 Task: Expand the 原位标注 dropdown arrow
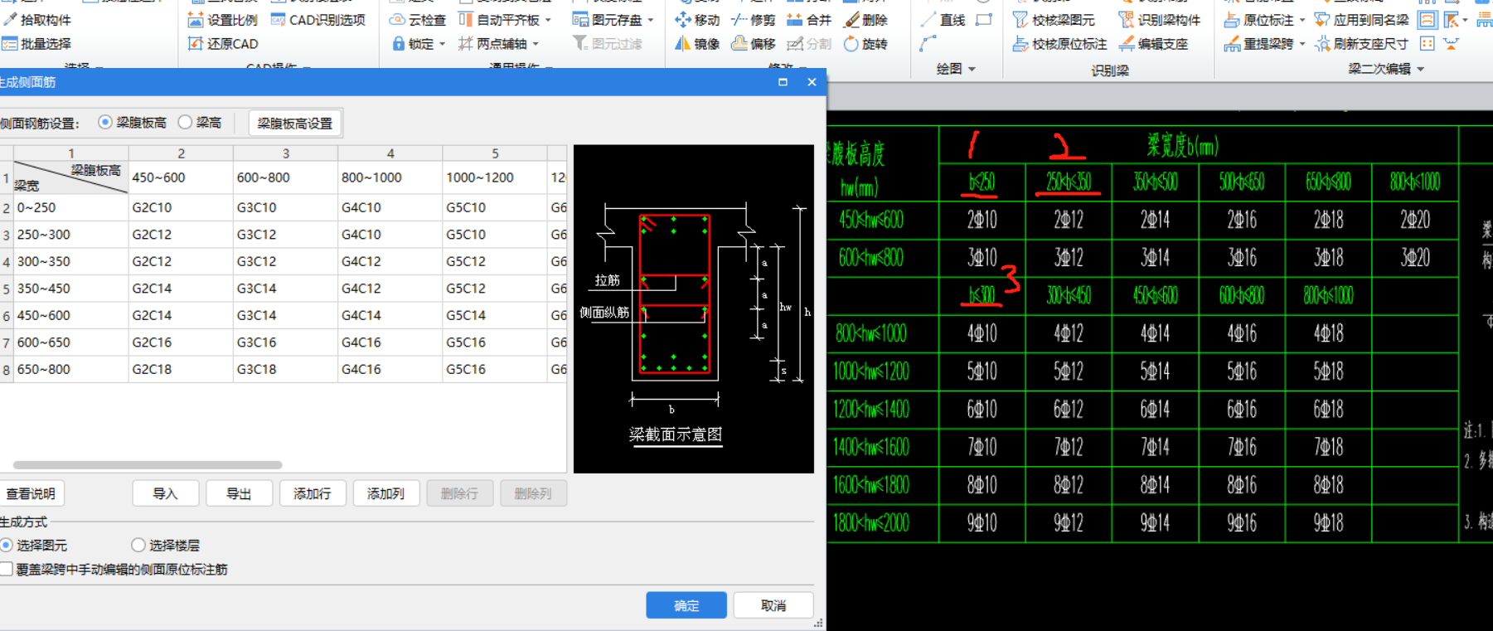(1302, 20)
